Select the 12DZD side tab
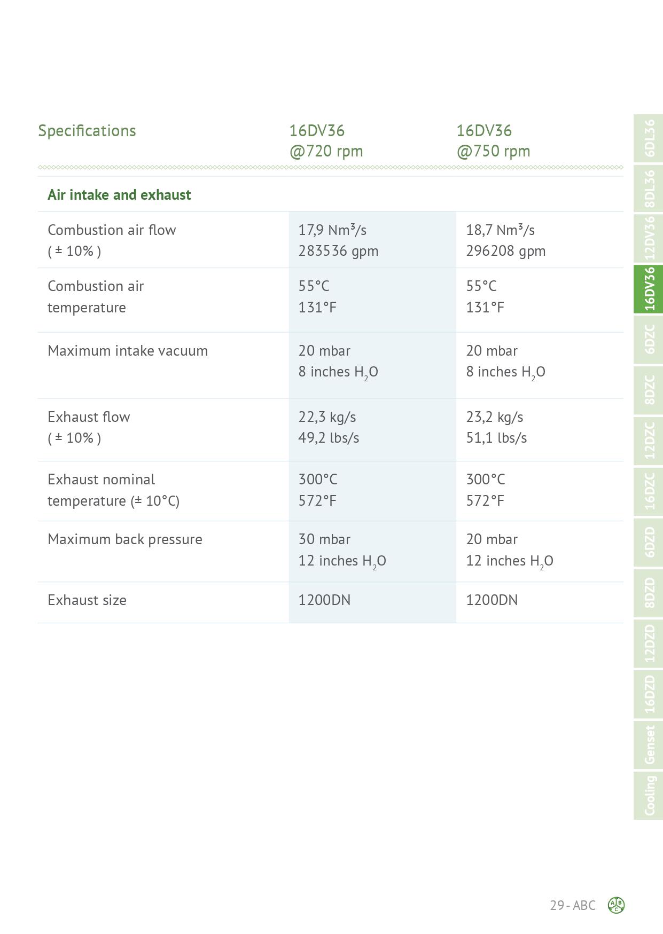Screen dimensions: 663x934 point(649,643)
